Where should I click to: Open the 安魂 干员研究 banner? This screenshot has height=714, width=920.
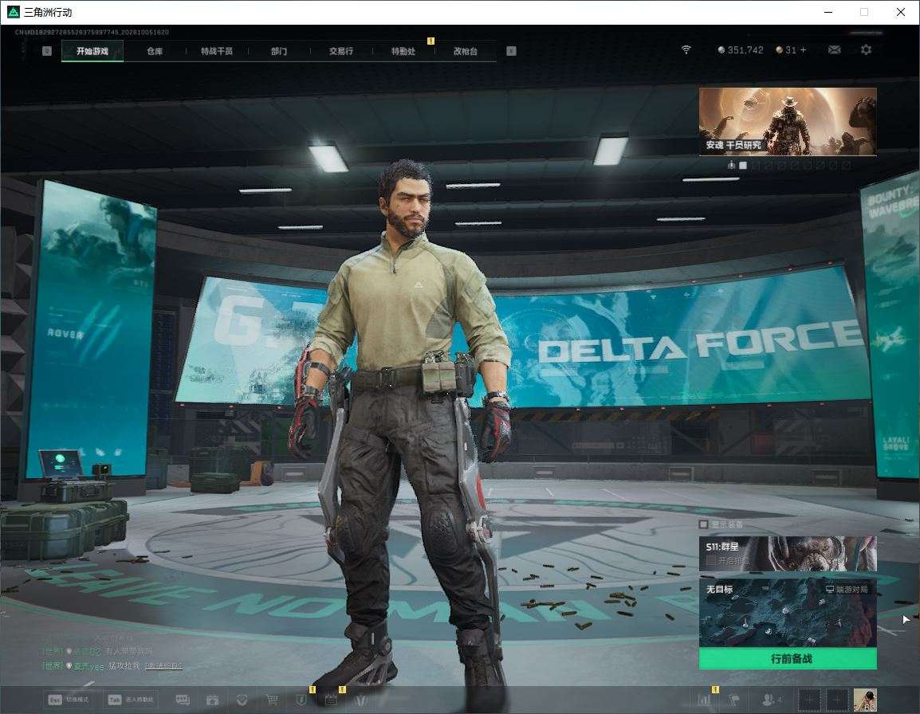click(x=788, y=121)
